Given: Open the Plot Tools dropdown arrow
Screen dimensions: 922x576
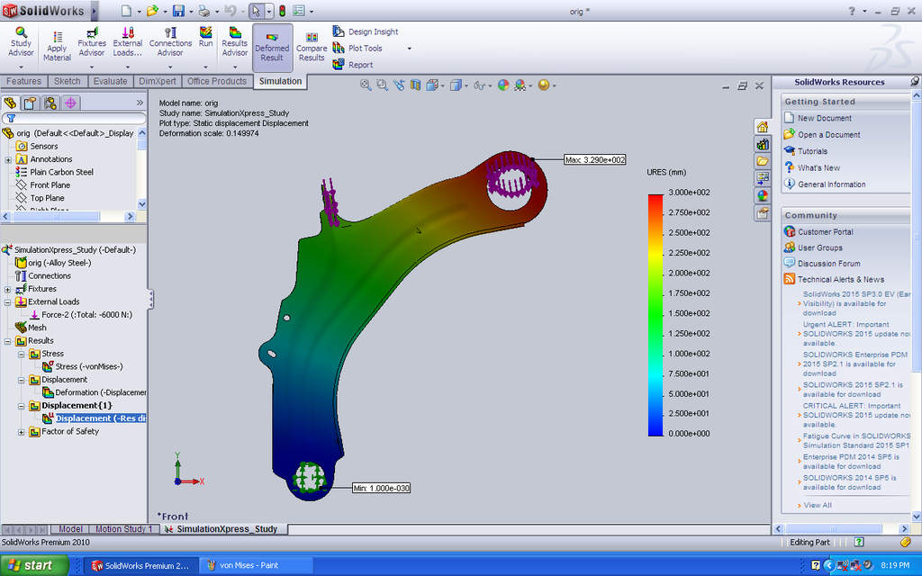Looking at the screenshot, I should click(x=410, y=49).
